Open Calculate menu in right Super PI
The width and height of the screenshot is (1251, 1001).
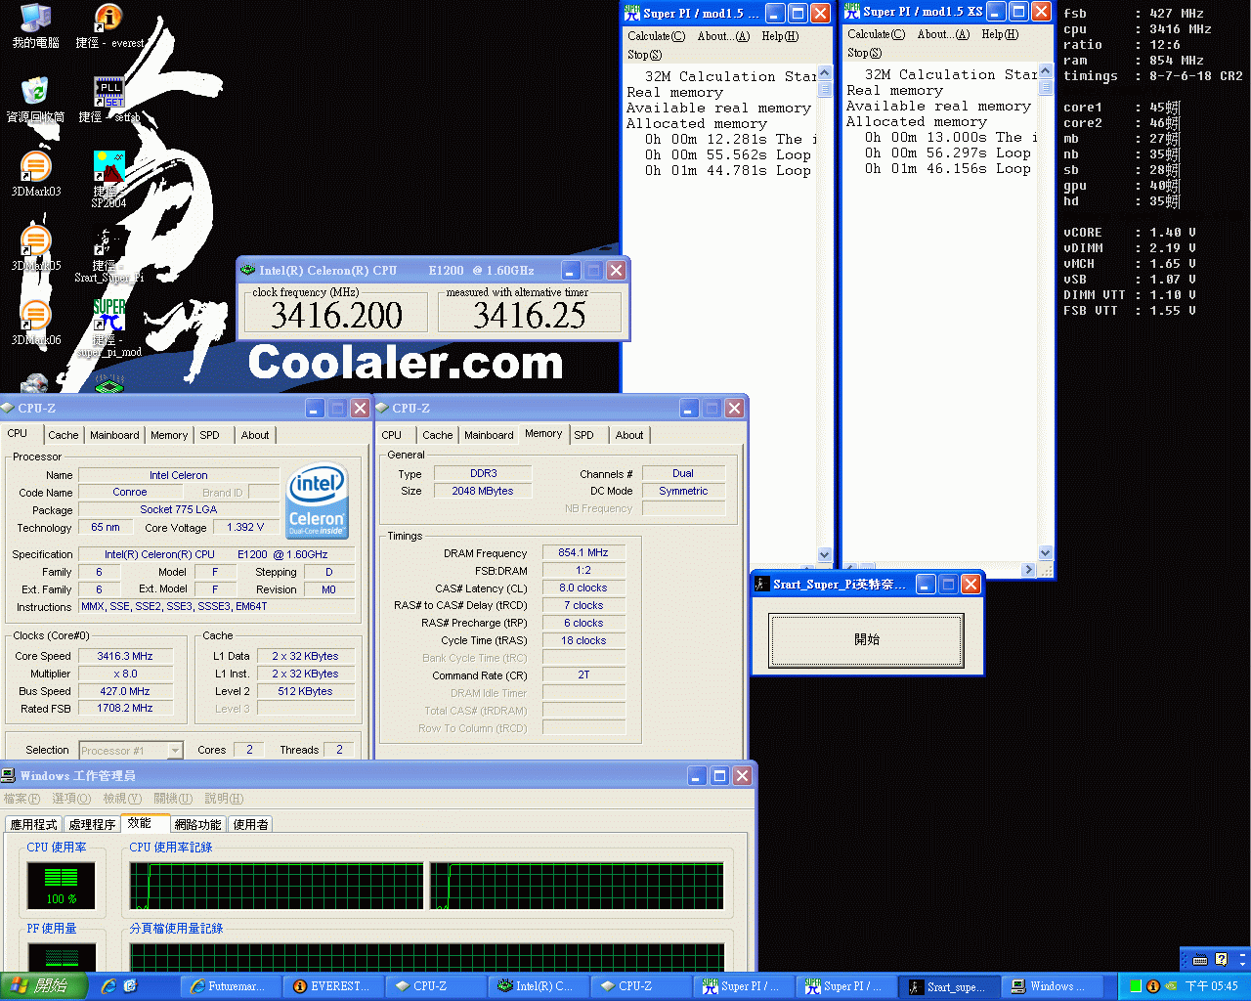tap(877, 34)
